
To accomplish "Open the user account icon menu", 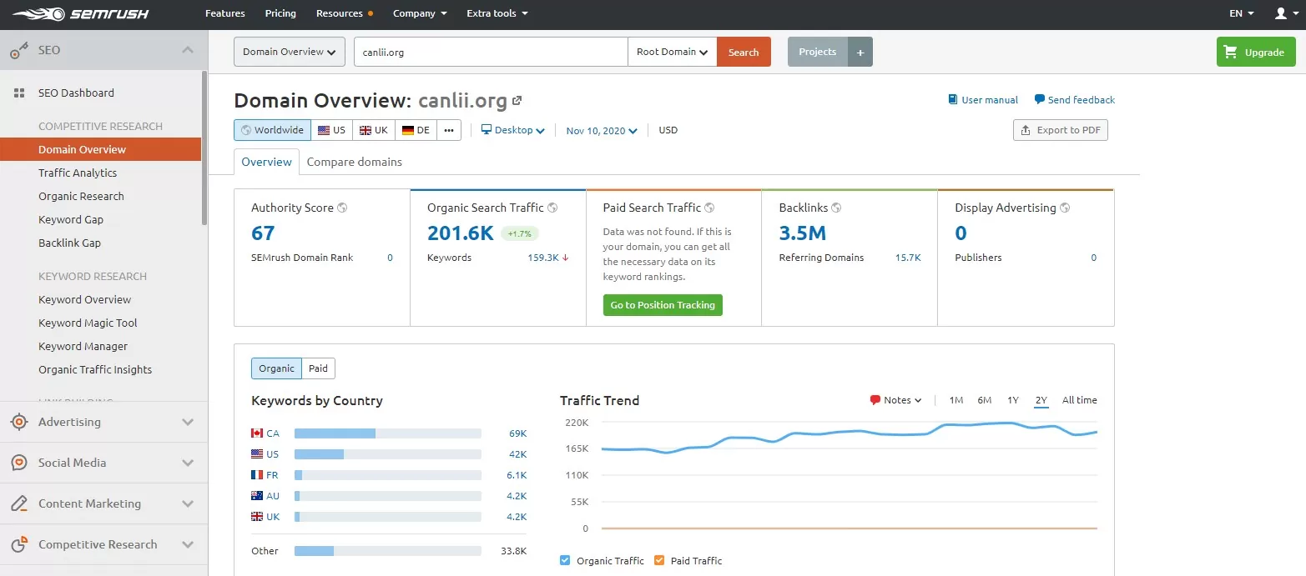I will pos(1284,13).
